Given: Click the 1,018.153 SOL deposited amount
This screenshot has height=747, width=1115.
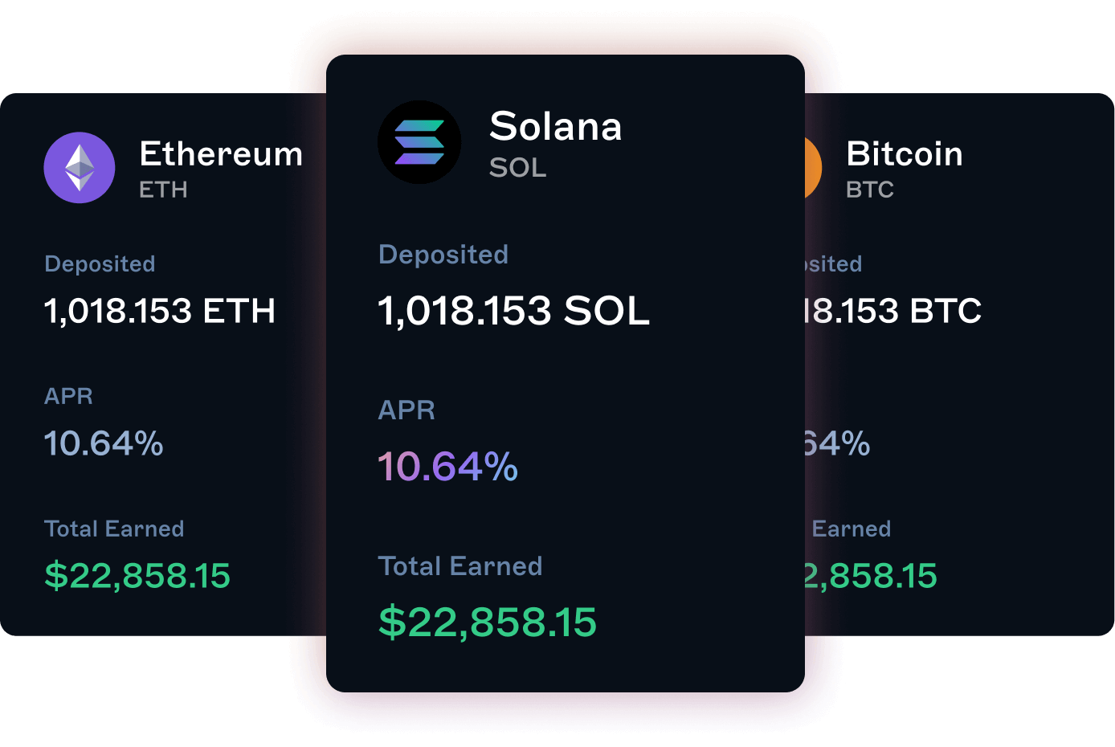Looking at the screenshot, I should point(513,311).
